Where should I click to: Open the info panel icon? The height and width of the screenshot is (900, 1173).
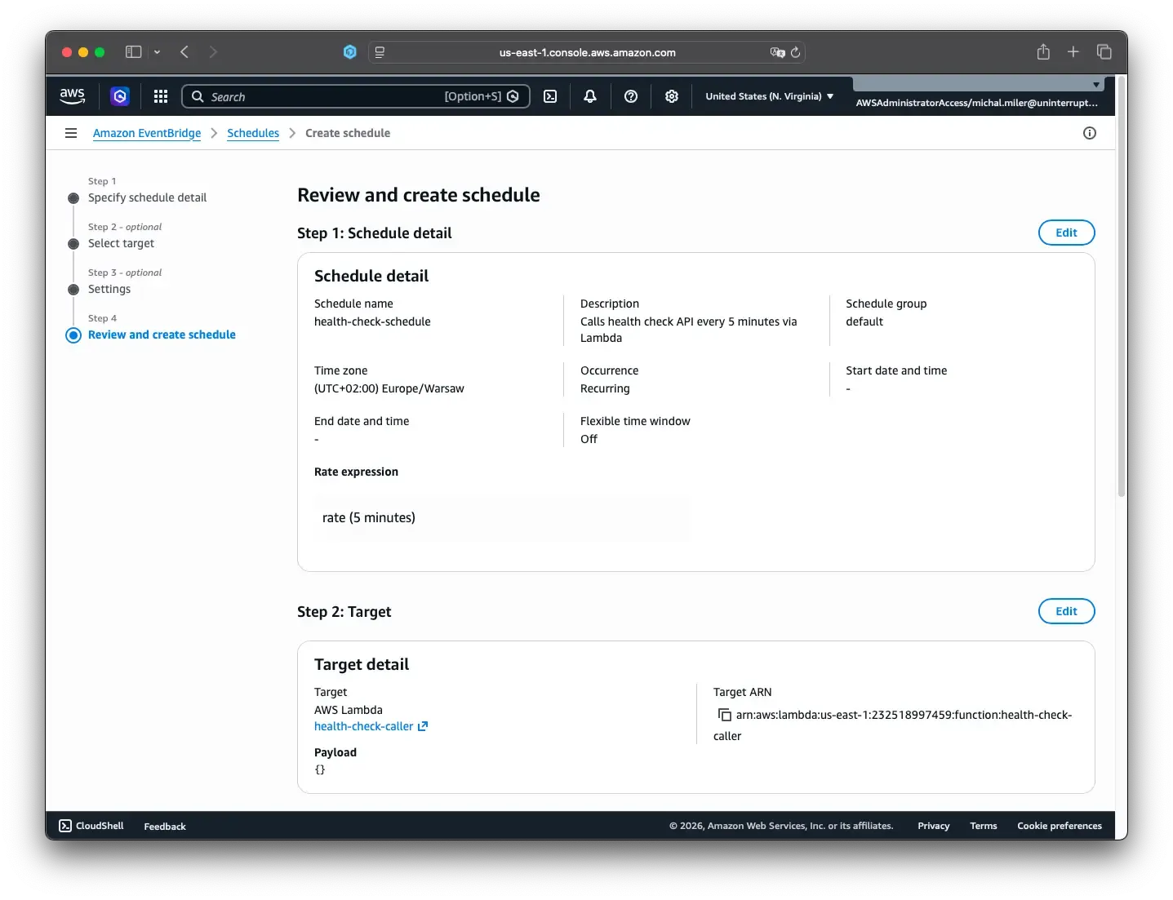pos(1090,133)
